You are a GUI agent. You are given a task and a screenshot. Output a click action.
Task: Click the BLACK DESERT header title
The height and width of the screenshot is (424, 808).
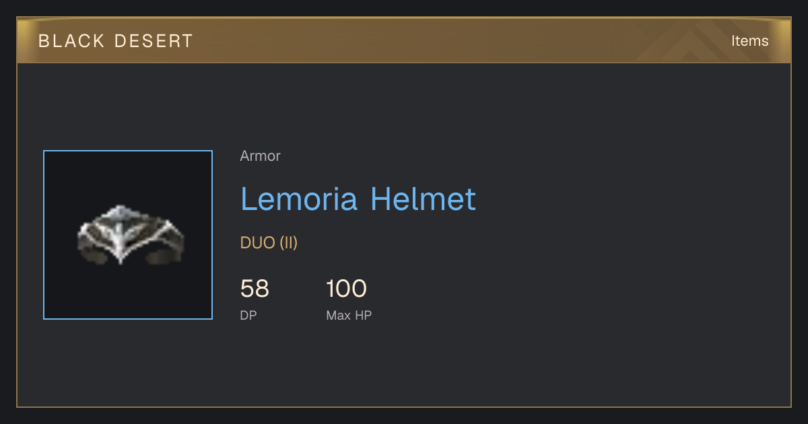tap(116, 41)
